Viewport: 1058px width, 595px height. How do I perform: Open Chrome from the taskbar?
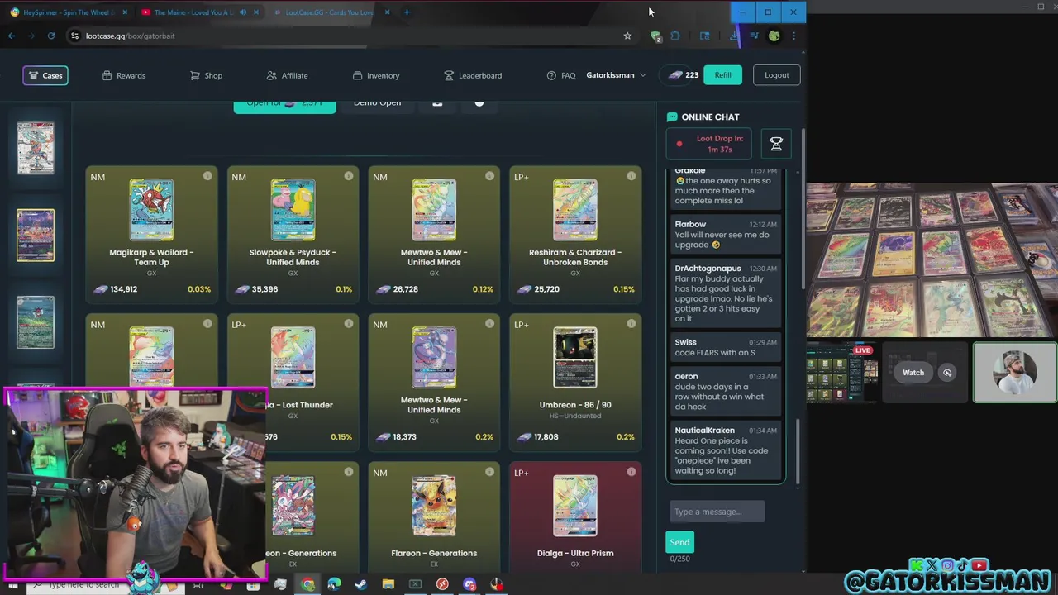click(307, 585)
